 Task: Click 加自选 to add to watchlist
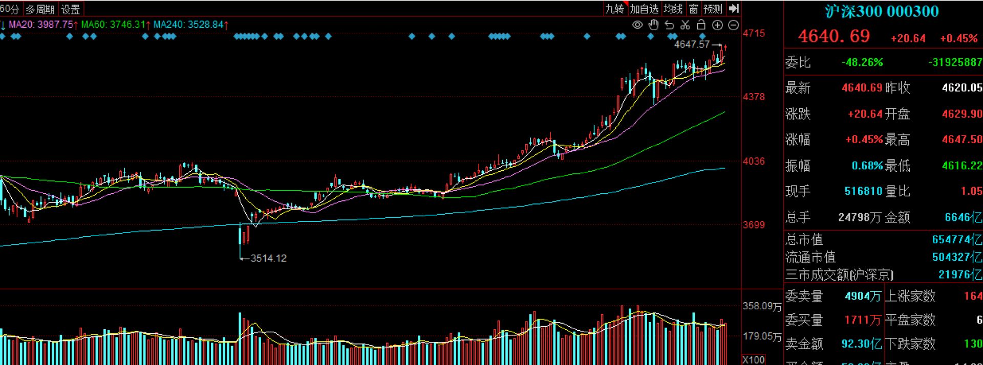coord(644,9)
